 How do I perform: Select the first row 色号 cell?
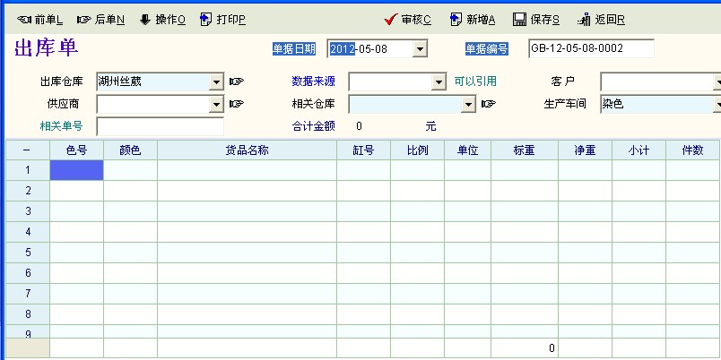[x=76, y=169]
